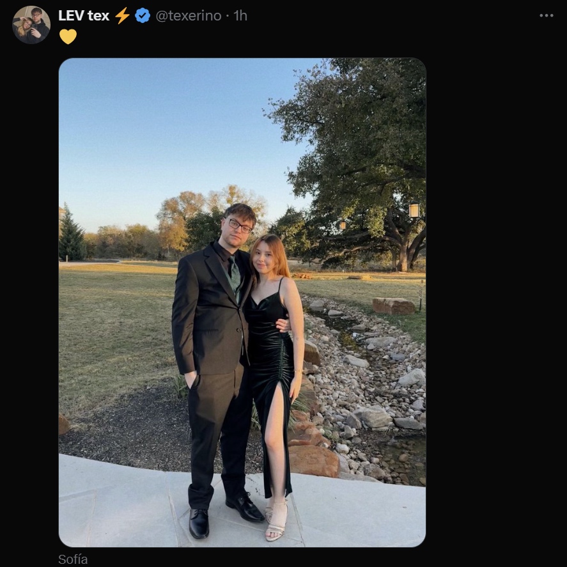Screen dimensions: 567x567
Task: Open the LEV tex profile avatar
Action: pyautogui.click(x=31, y=24)
